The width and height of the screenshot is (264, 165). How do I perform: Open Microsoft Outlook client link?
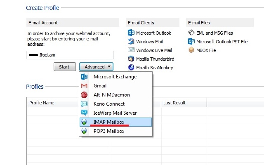point(153,33)
